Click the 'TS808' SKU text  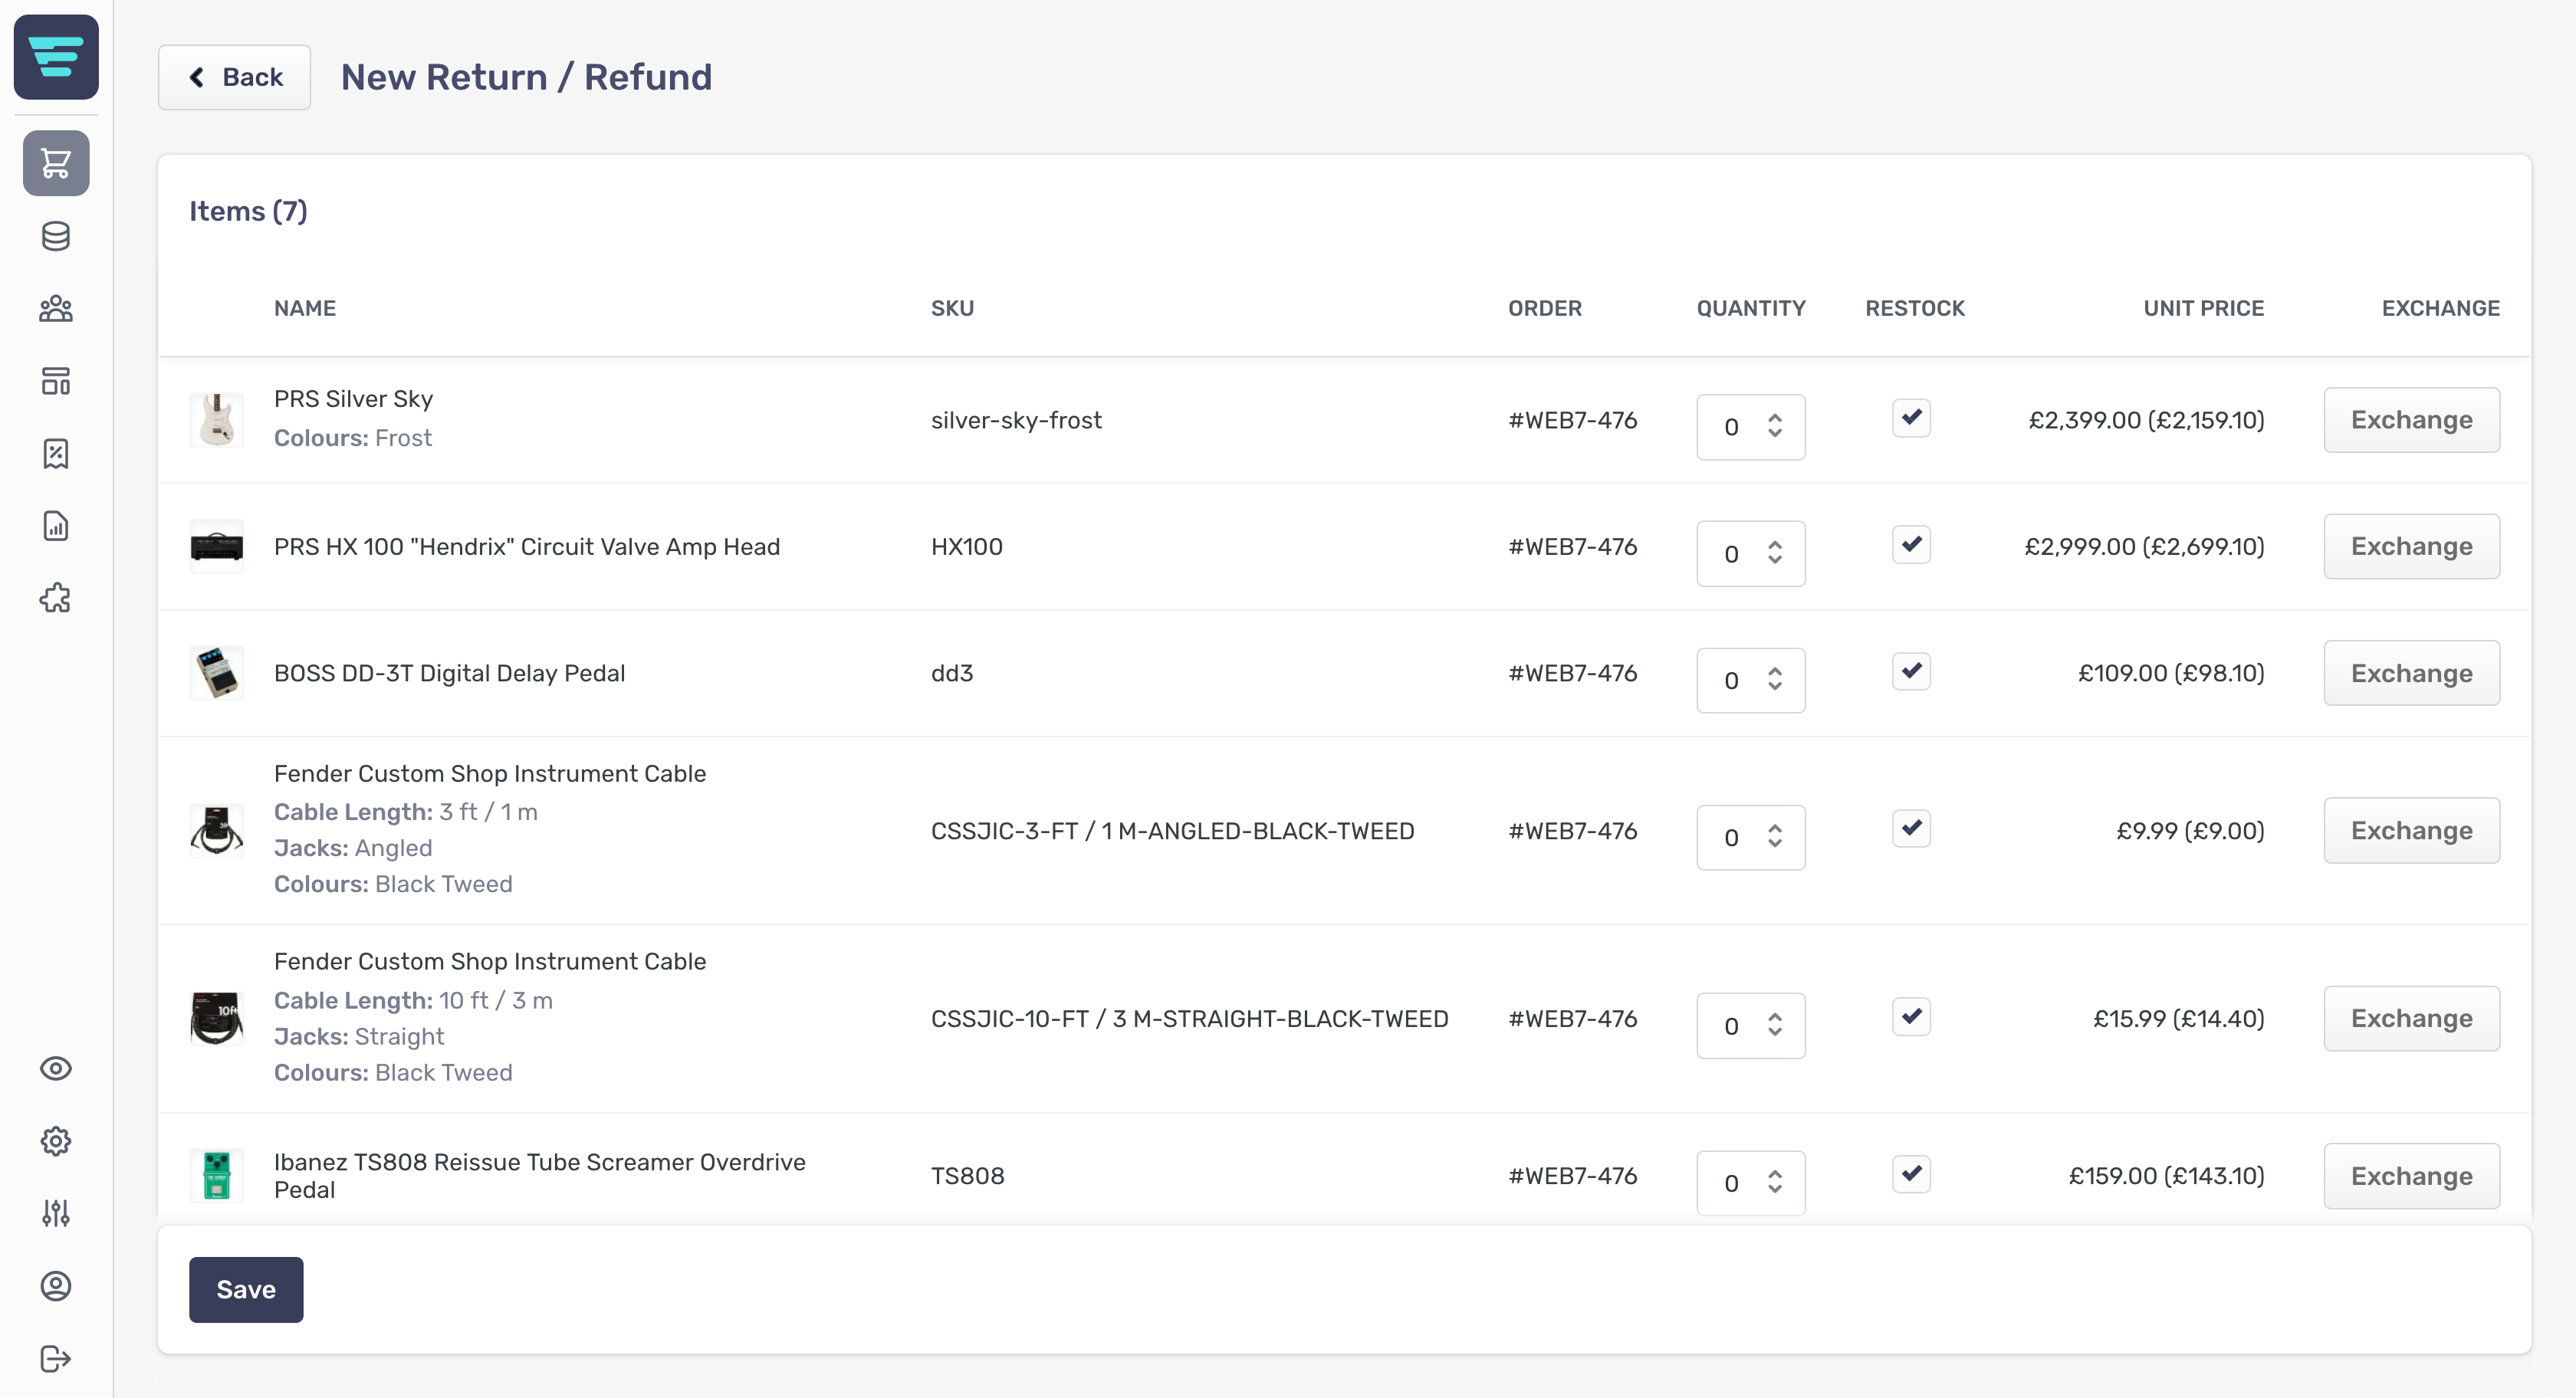point(968,1176)
